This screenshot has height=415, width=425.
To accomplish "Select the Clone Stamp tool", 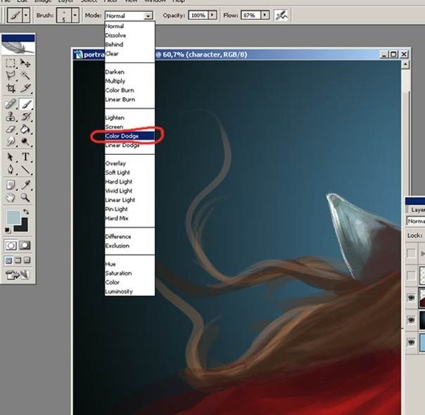I will click(x=11, y=117).
